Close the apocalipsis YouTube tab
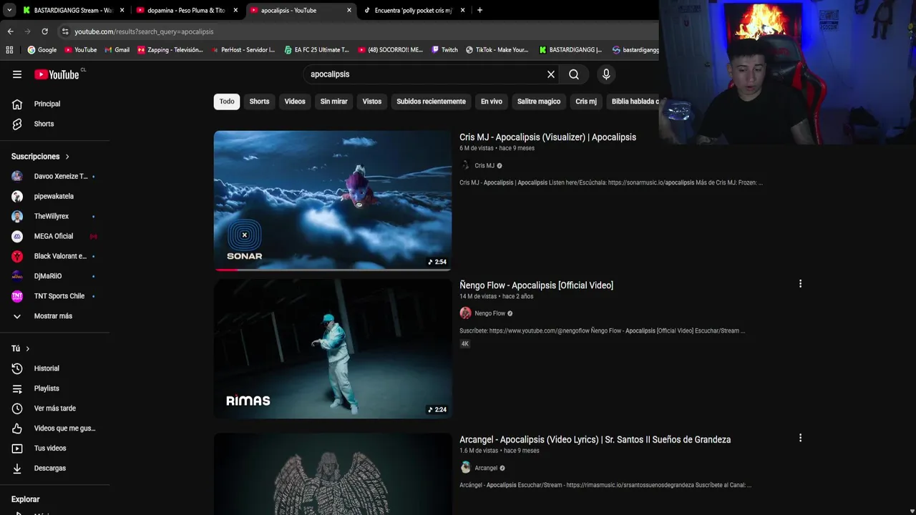916x515 pixels. (x=349, y=10)
